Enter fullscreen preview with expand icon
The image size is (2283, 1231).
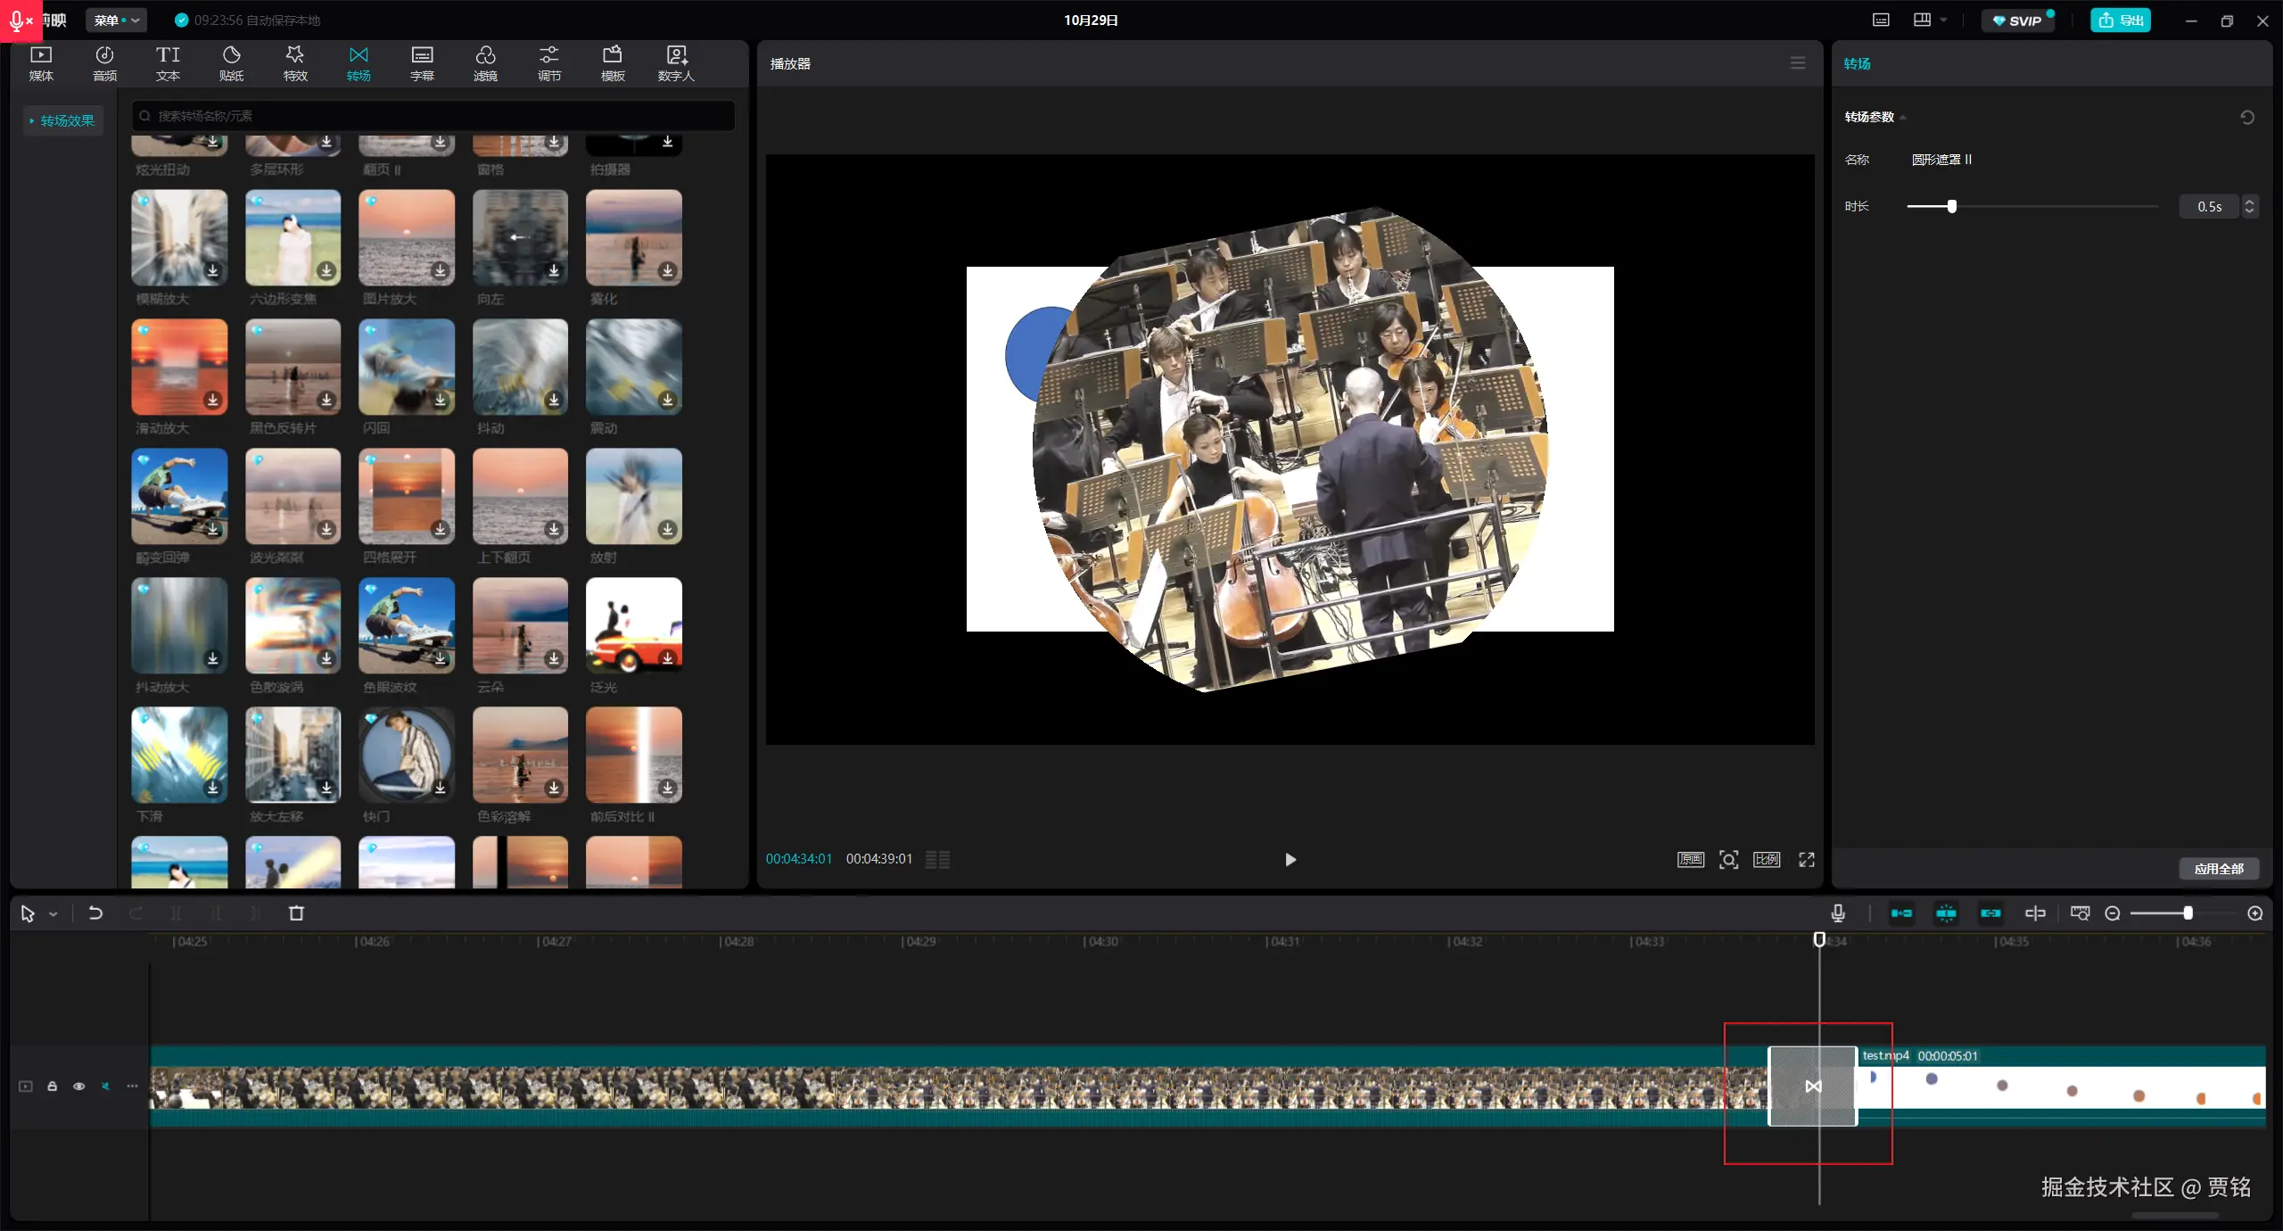point(1807,859)
